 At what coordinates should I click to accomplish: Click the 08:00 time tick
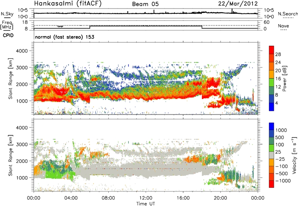[x=108, y=198]
